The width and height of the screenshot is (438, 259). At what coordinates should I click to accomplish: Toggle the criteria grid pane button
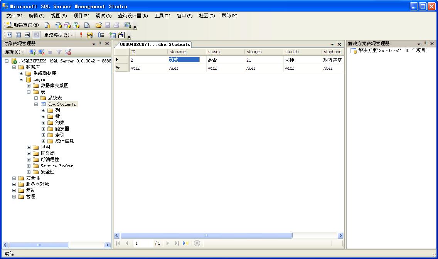[x=19, y=35]
